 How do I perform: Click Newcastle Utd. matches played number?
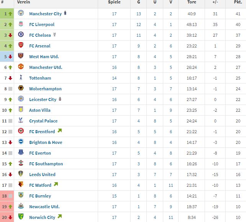[114, 207]
